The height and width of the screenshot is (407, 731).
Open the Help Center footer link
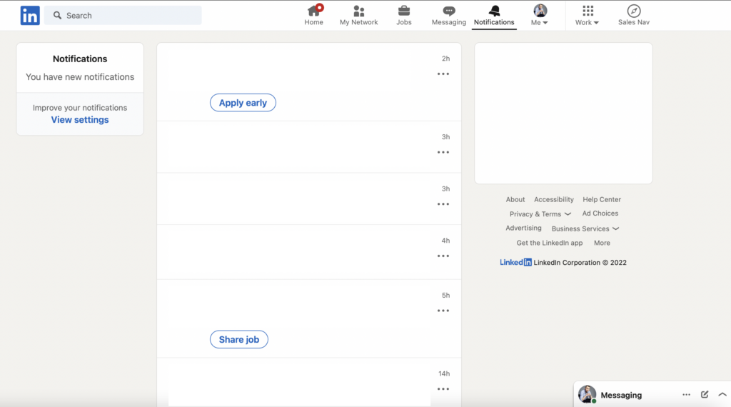[x=602, y=200]
